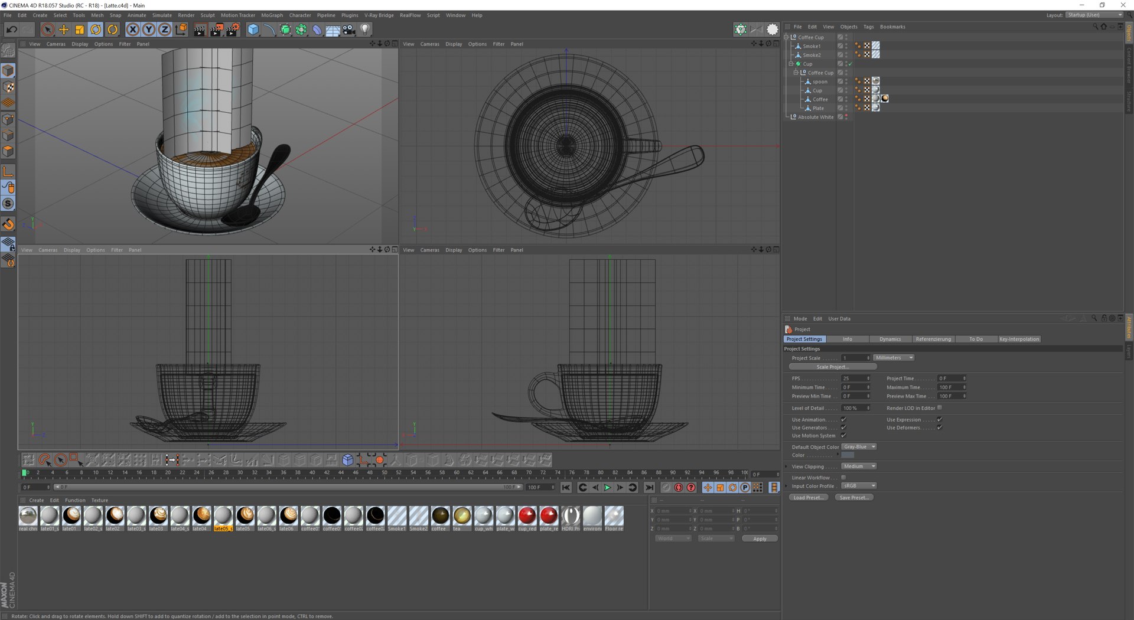Image resolution: width=1134 pixels, height=620 pixels.
Task: Render to Picture Viewer
Action: click(x=216, y=30)
